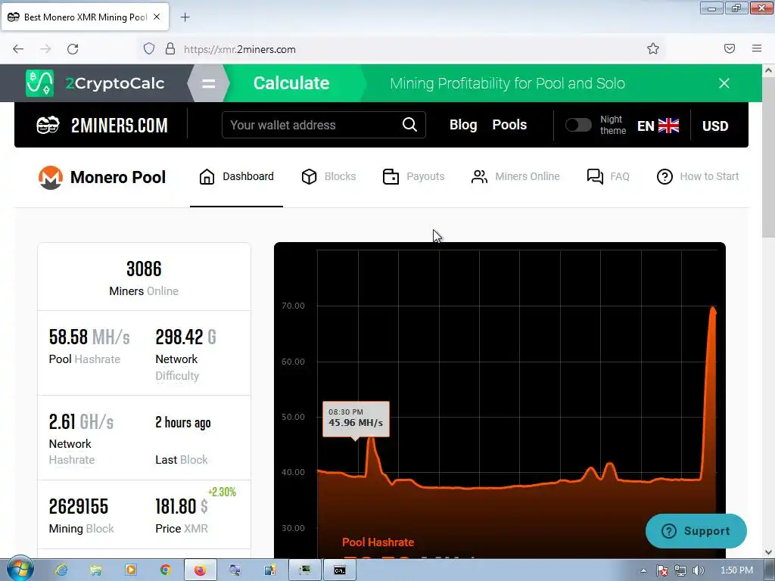Viewport: 775px width, 581px height.
Task: Click the 2MINERS.COM logo
Action: (102, 125)
